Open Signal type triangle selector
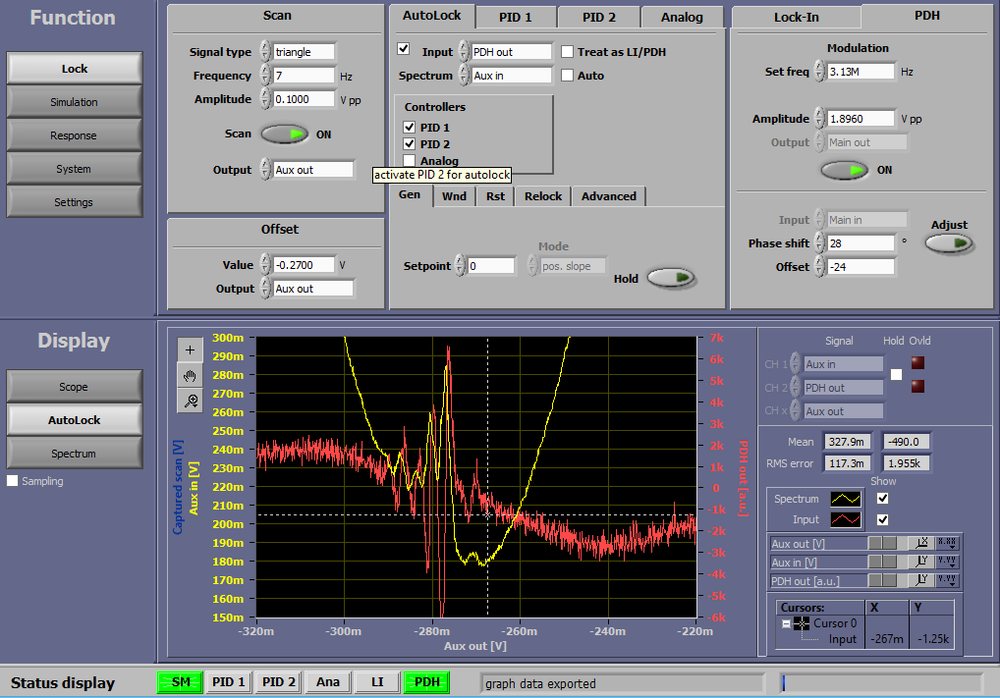Viewport: 1000px width, 698px height. tap(305, 52)
